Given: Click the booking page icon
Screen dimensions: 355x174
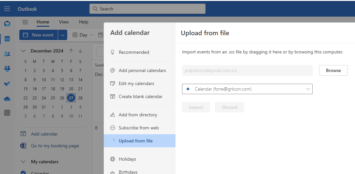Looking at the screenshot, I should point(23,146).
